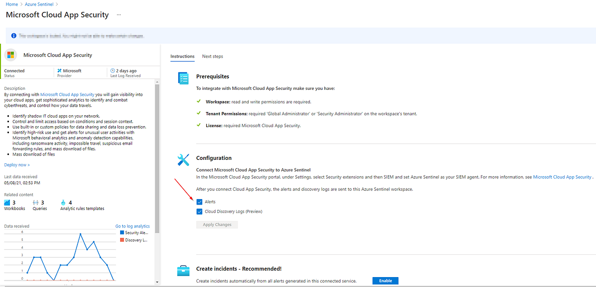Click the 'Mass download of files' bullet
The width and height of the screenshot is (596, 287).
(34, 154)
